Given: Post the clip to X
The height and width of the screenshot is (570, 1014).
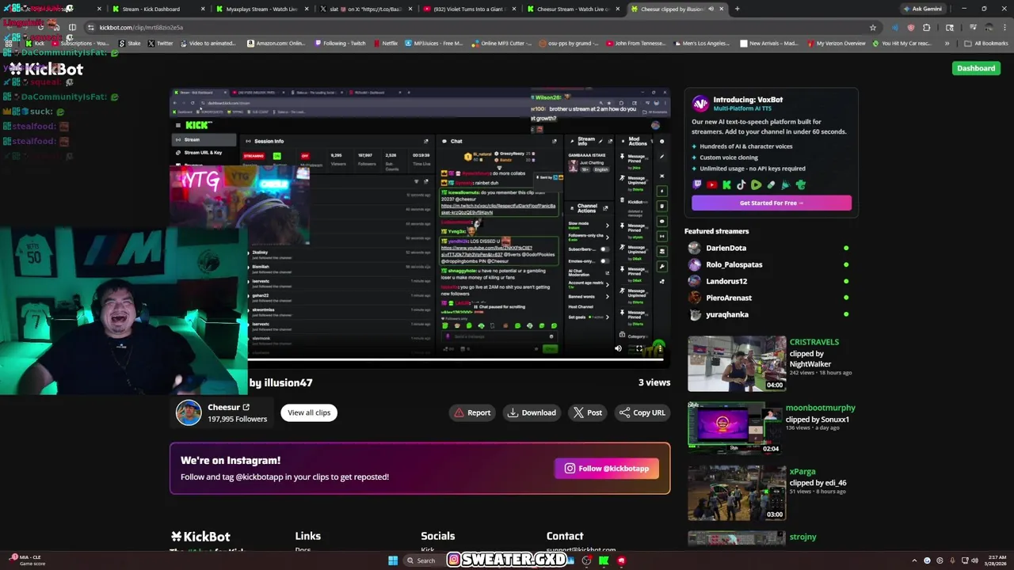Looking at the screenshot, I should pyautogui.click(x=588, y=412).
